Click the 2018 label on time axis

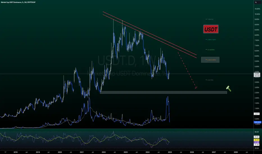pos(15,152)
